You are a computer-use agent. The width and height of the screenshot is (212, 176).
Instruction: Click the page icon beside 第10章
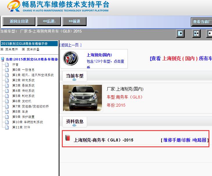(7, 122)
